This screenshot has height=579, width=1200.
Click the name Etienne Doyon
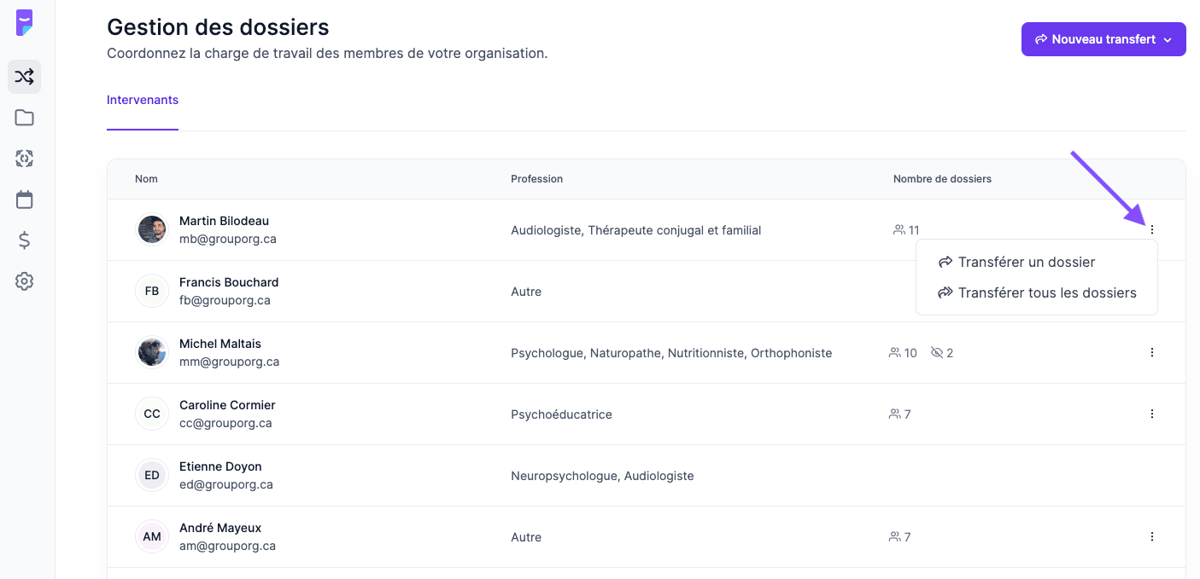click(220, 466)
